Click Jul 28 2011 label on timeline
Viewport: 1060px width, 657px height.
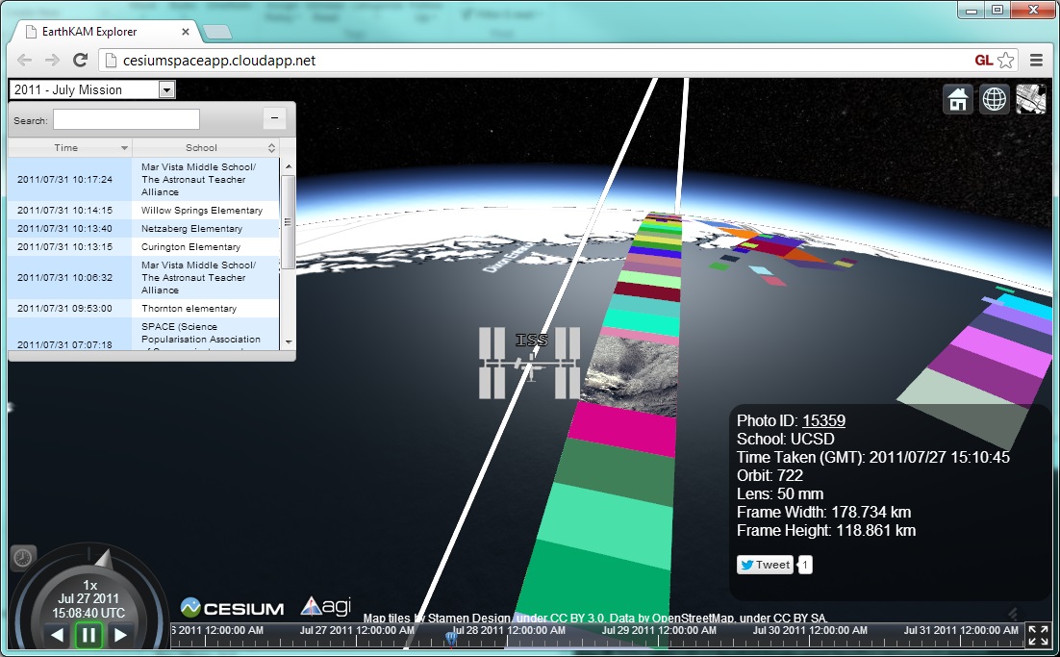tap(509, 630)
